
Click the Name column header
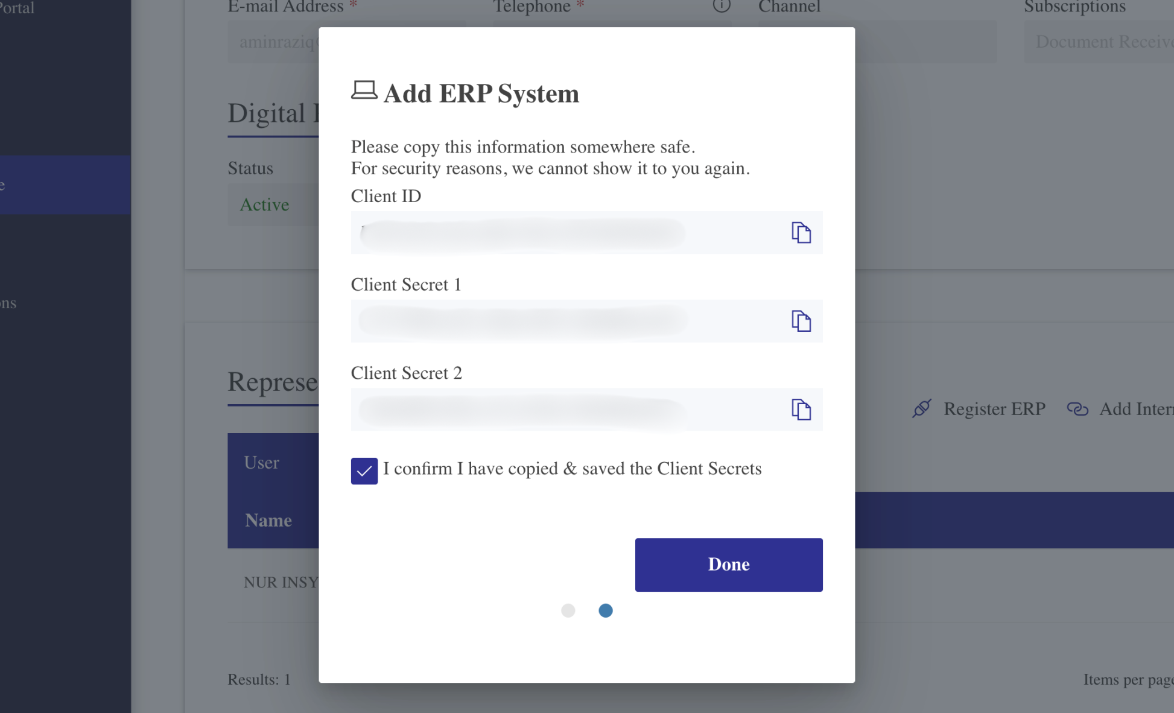click(268, 520)
